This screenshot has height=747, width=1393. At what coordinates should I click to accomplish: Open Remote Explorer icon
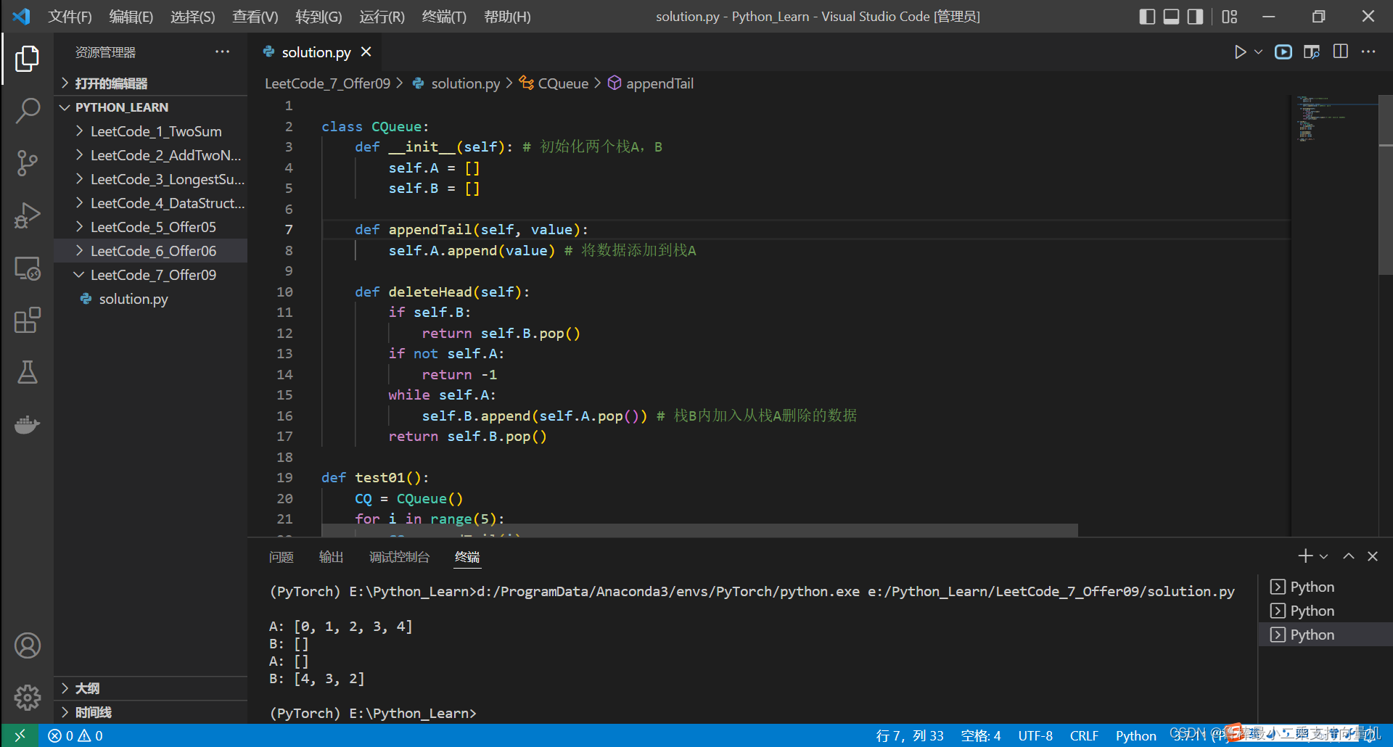click(x=27, y=268)
